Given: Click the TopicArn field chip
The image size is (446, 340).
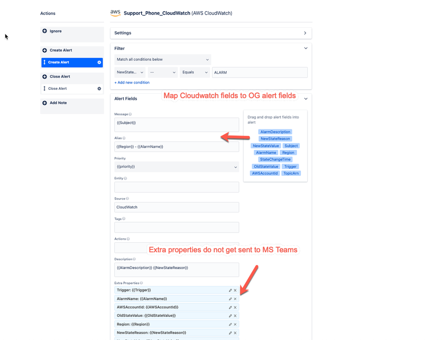Looking at the screenshot, I should (x=291, y=174).
